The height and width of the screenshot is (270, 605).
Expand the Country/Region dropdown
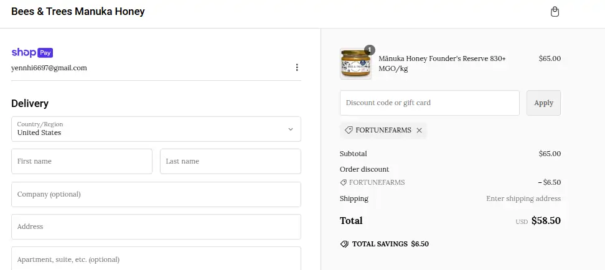tap(156, 129)
